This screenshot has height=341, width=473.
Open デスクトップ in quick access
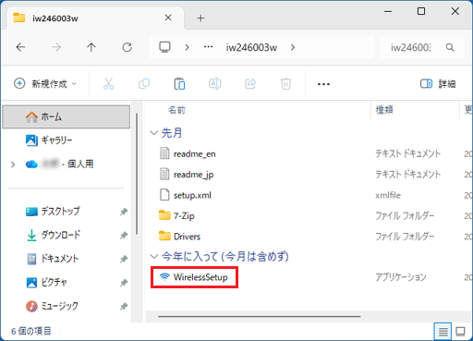click(x=53, y=212)
